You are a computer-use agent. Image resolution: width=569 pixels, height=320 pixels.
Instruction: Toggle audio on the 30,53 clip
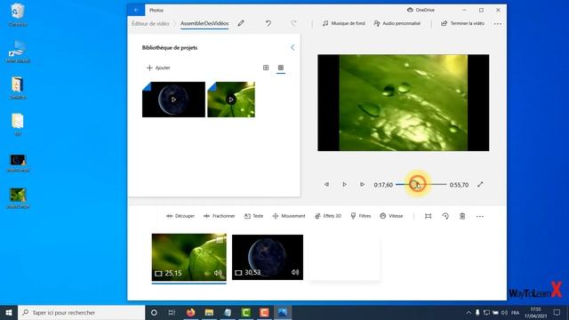(x=295, y=272)
